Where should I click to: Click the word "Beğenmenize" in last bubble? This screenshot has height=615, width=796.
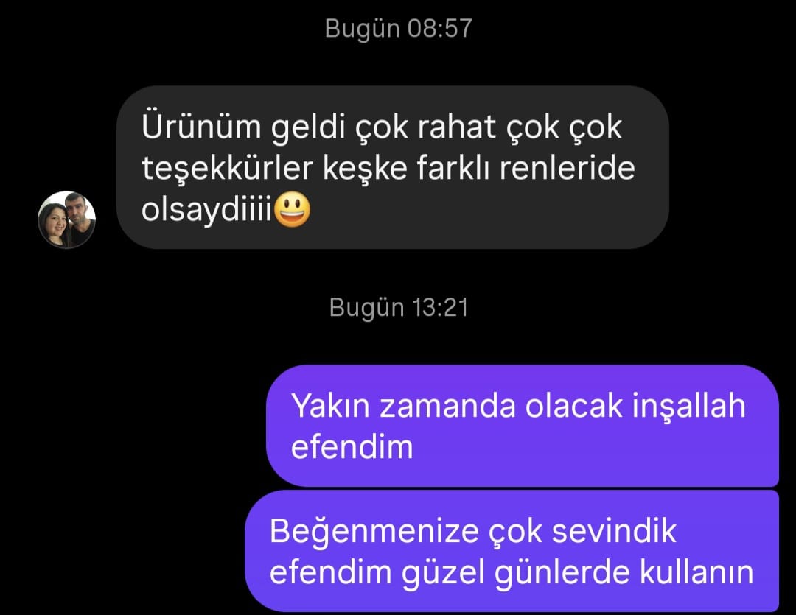(x=374, y=533)
